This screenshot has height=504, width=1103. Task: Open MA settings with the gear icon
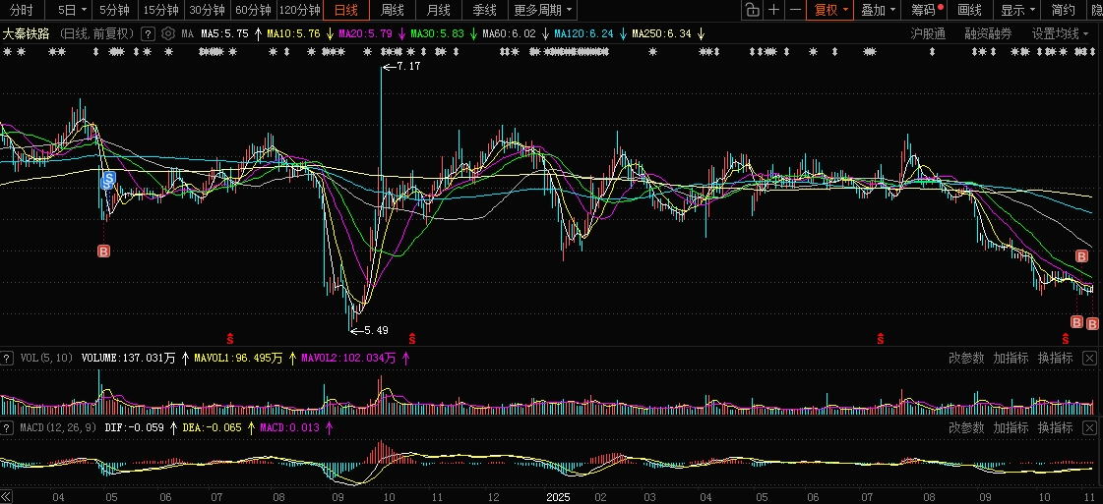(168, 33)
